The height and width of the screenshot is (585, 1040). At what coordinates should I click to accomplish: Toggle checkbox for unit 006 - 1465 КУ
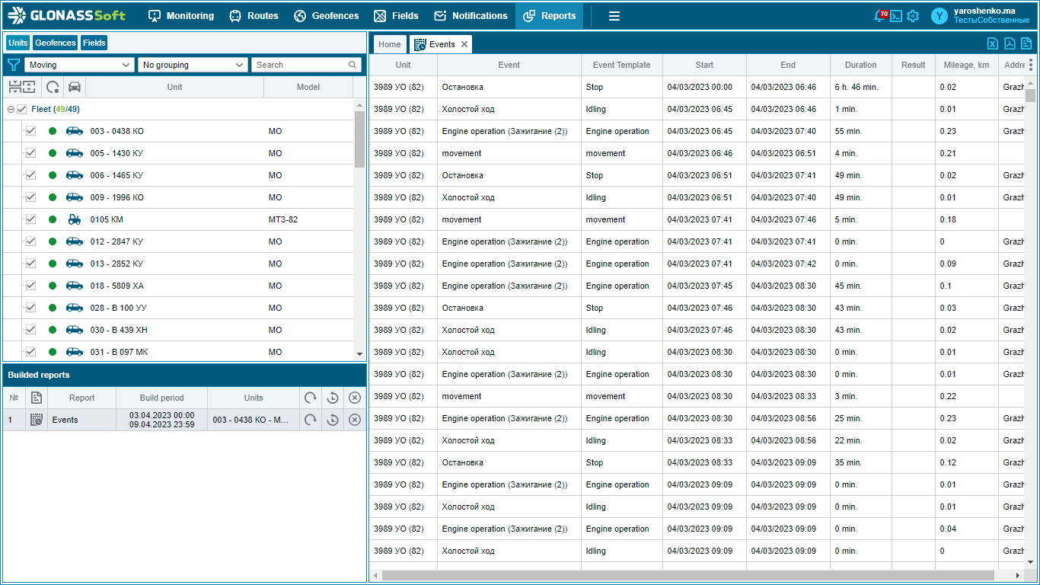pyautogui.click(x=30, y=175)
